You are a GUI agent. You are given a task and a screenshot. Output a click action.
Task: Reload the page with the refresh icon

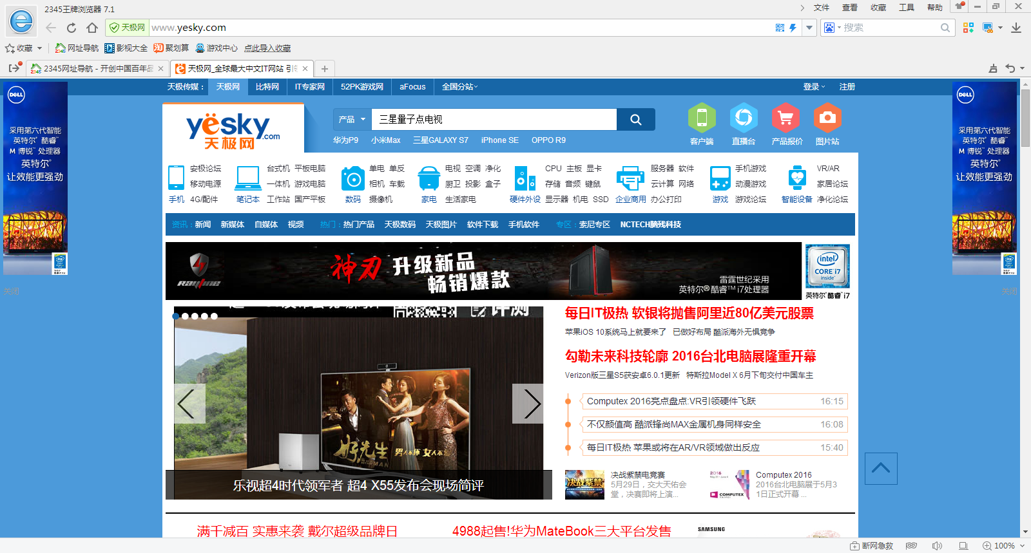point(72,28)
